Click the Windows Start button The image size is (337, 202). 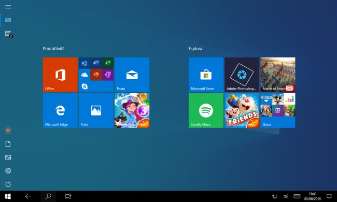coord(8,196)
